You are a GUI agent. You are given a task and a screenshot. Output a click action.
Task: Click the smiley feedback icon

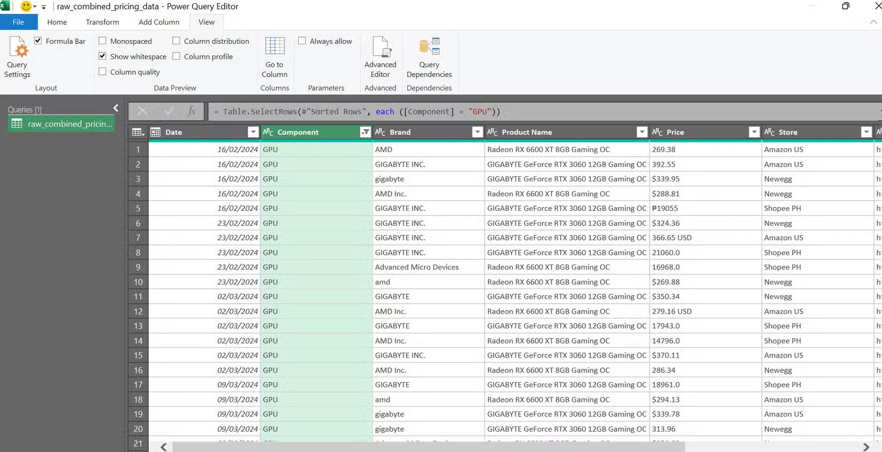tap(26, 6)
